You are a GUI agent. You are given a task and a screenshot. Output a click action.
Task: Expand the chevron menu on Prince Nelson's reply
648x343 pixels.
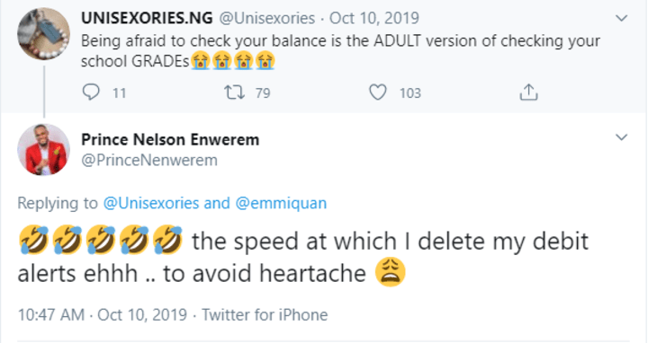coord(621,136)
